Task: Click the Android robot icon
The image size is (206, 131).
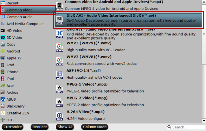Action: coord(3,51)
